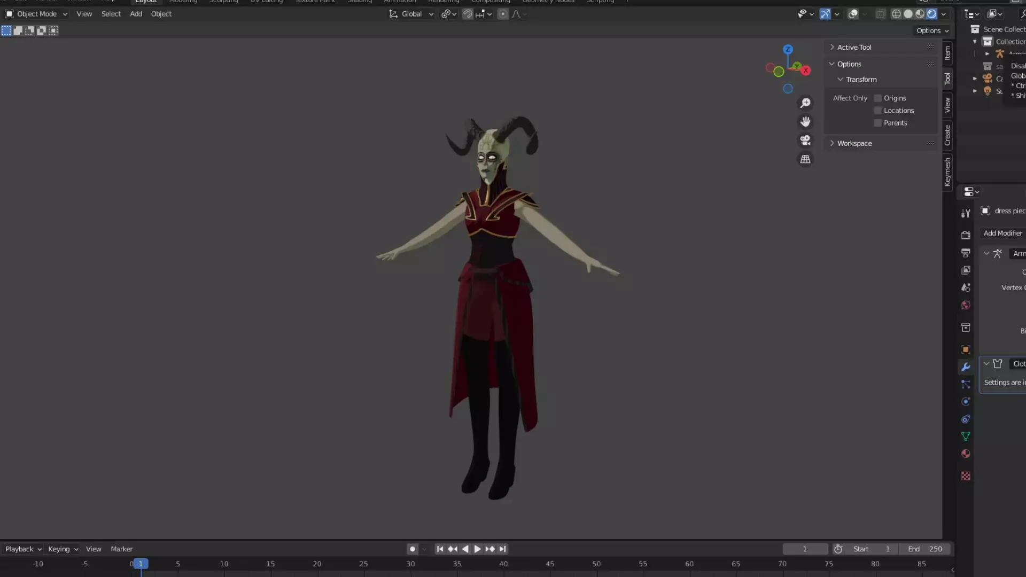
Task: Enable the Origins checkbox
Action: coord(877,98)
